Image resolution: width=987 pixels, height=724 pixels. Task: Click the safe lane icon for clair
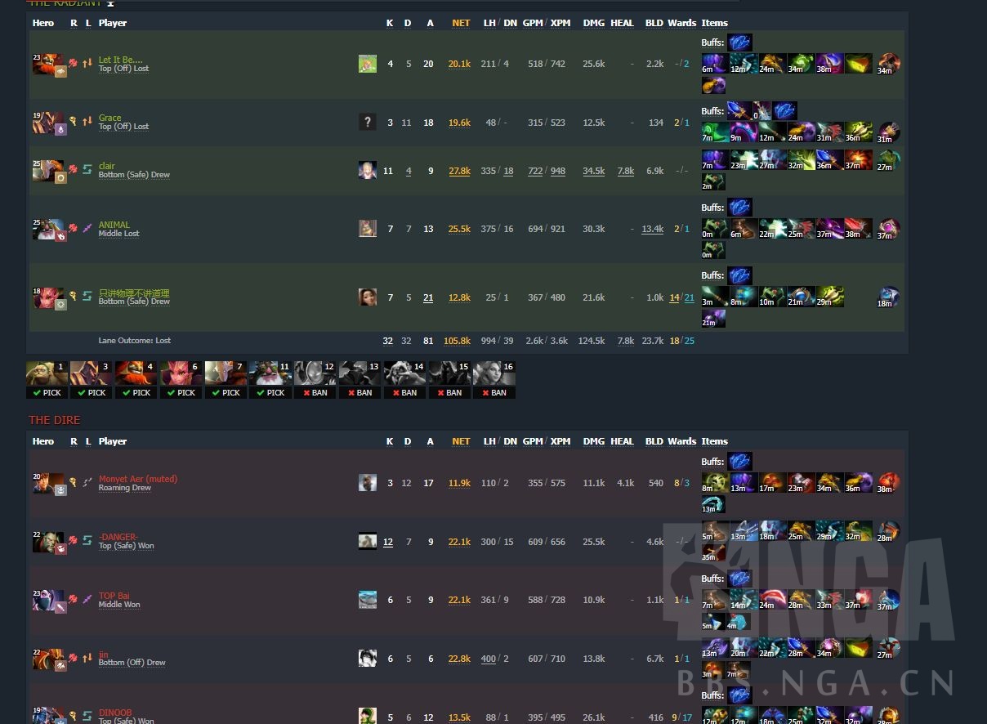[x=87, y=169]
